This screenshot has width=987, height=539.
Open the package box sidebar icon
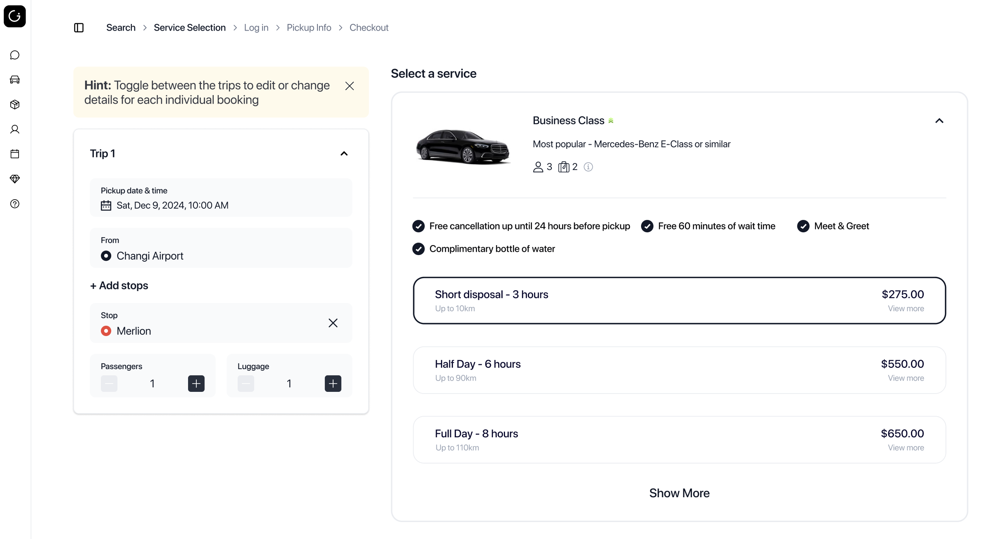pos(15,105)
